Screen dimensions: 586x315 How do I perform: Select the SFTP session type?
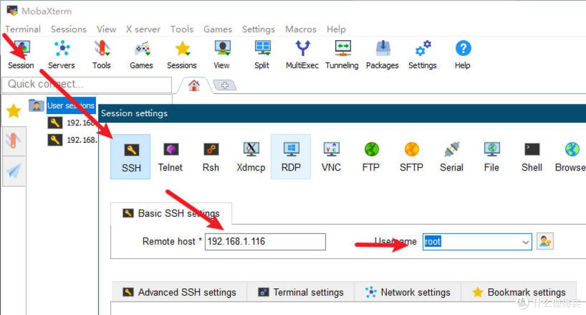(x=411, y=157)
